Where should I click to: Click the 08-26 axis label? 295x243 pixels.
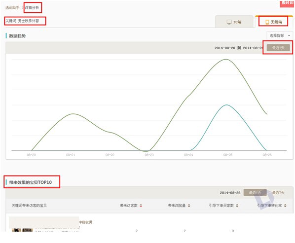coord(267,155)
